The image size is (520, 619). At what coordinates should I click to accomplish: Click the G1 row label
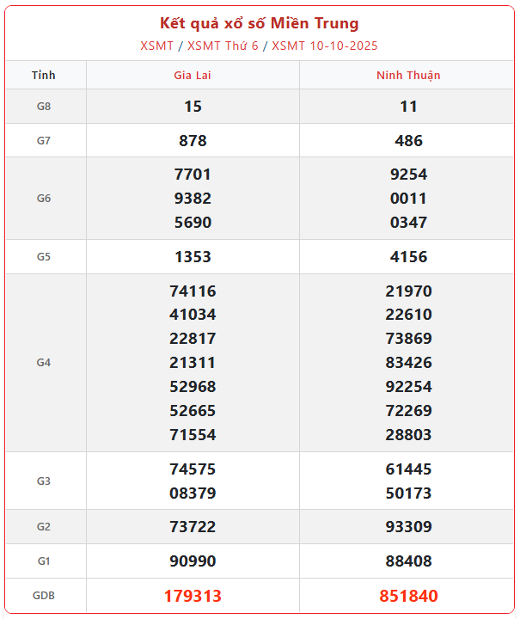(x=44, y=561)
